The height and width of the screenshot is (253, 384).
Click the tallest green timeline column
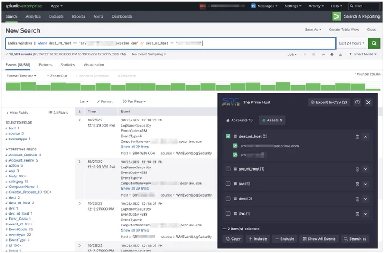click(x=283, y=87)
